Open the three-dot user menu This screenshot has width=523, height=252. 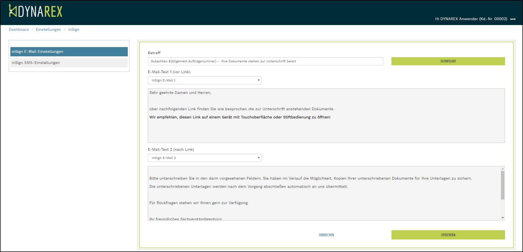point(513,19)
